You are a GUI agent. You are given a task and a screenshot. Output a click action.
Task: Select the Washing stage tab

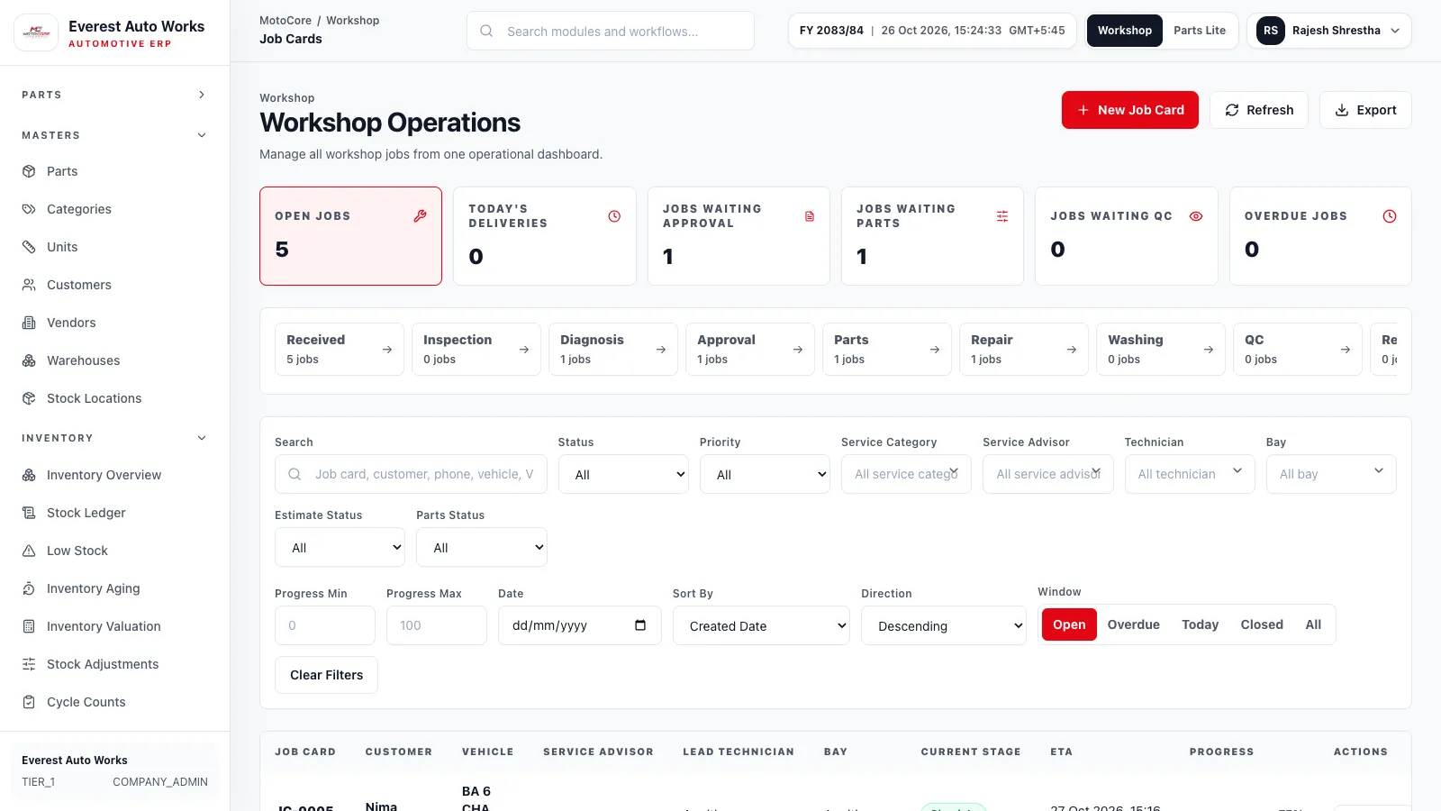coord(1161,349)
